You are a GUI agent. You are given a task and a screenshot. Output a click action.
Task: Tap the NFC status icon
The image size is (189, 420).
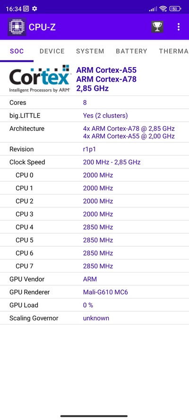26,9
